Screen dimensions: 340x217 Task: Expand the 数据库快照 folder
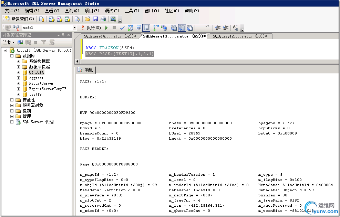19,67
